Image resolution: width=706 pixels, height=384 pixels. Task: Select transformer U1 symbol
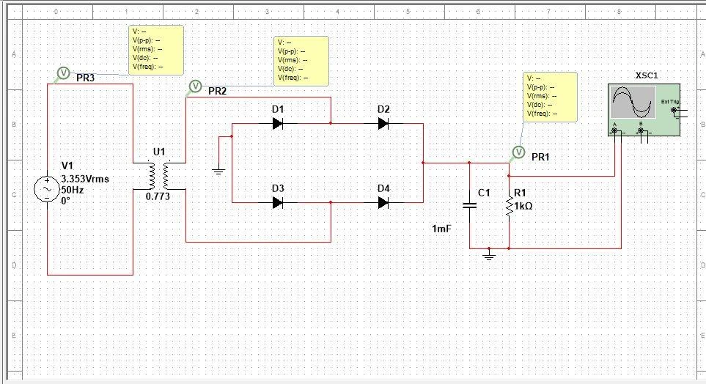(159, 176)
